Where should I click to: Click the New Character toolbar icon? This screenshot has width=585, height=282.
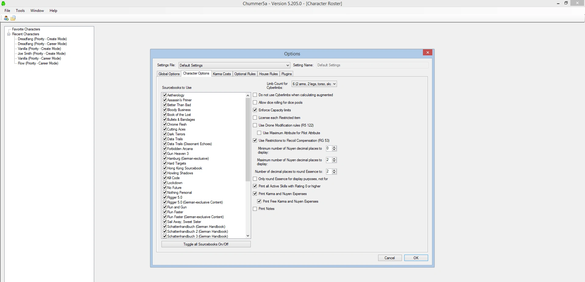coord(6,18)
